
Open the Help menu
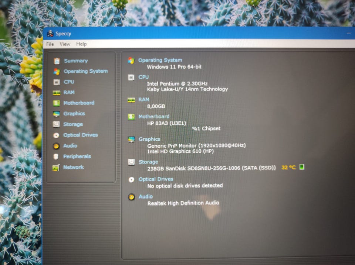pos(81,44)
